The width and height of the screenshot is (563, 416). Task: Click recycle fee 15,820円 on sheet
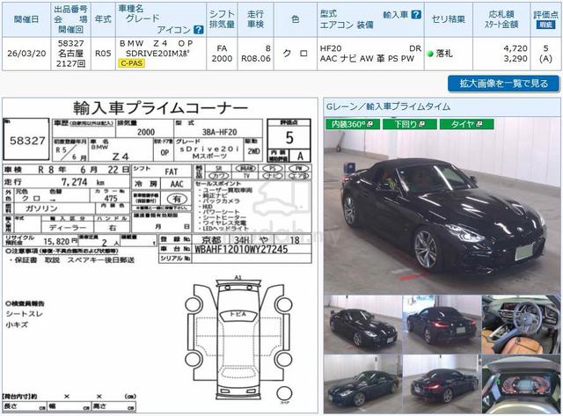pos(61,242)
